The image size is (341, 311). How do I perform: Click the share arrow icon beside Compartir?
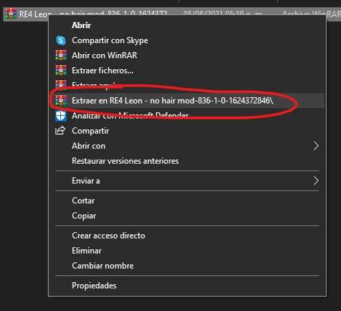[x=60, y=131]
